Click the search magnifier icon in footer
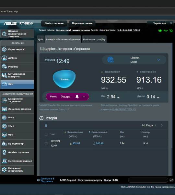 [172, 180]
